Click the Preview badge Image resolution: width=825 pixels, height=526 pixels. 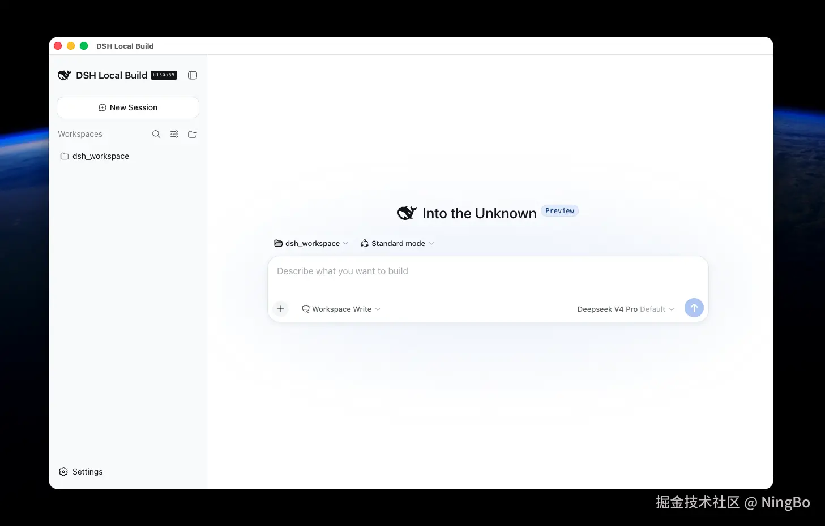tap(559, 211)
